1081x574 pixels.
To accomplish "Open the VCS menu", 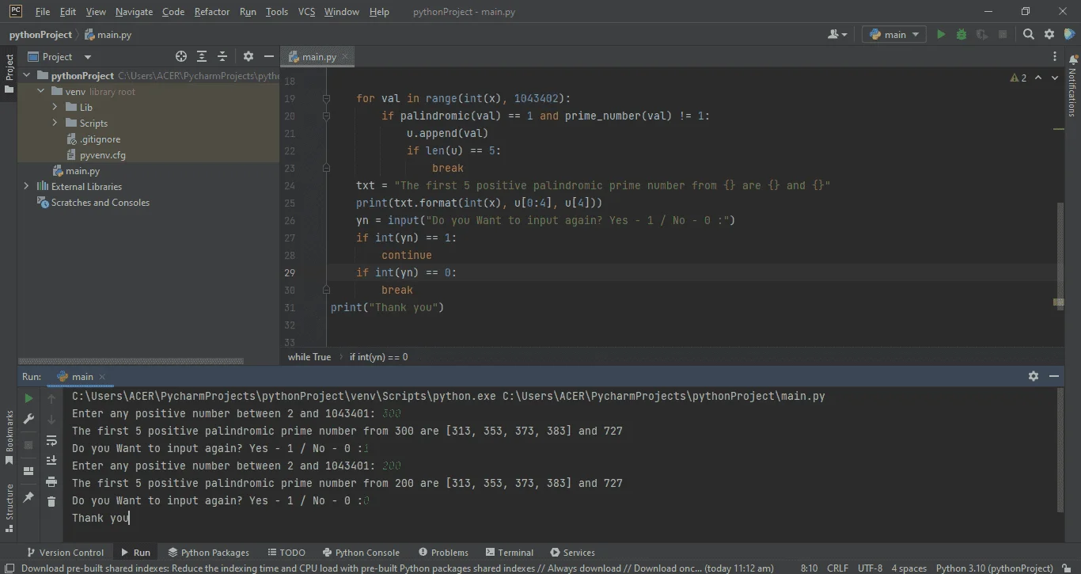I will [x=306, y=12].
